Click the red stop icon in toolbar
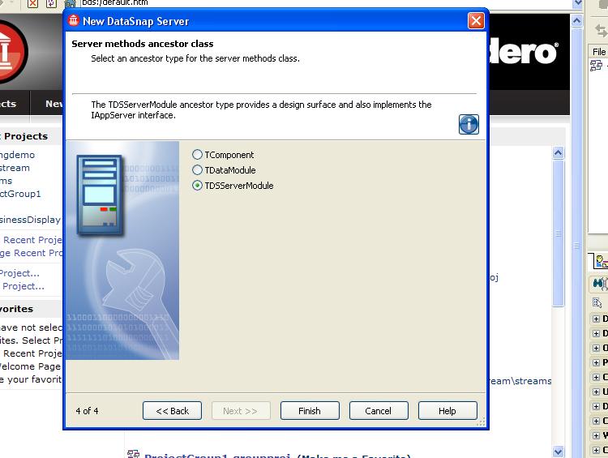Viewport: 608px width, 458px height. tap(32, 3)
